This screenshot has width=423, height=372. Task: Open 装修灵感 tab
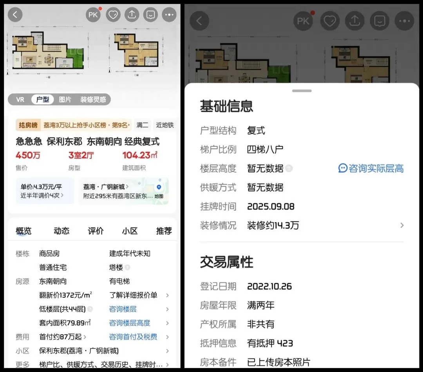[x=93, y=99]
